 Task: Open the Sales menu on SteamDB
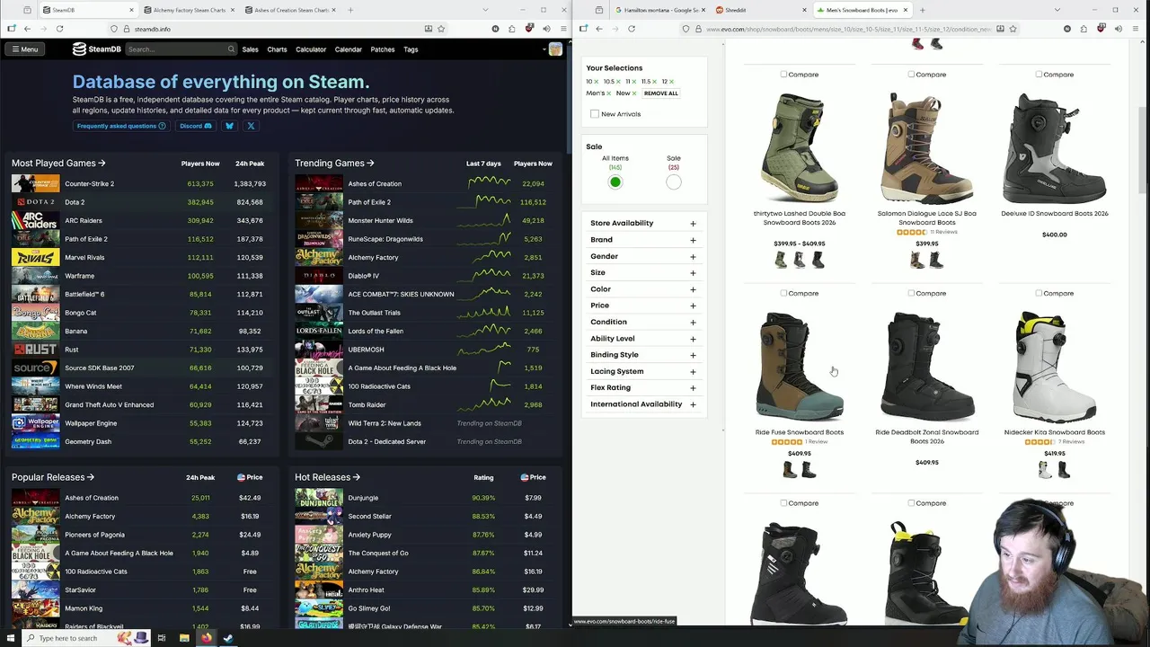250,49
